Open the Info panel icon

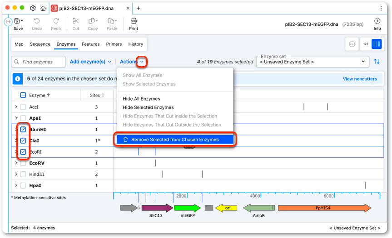(x=377, y=21)
